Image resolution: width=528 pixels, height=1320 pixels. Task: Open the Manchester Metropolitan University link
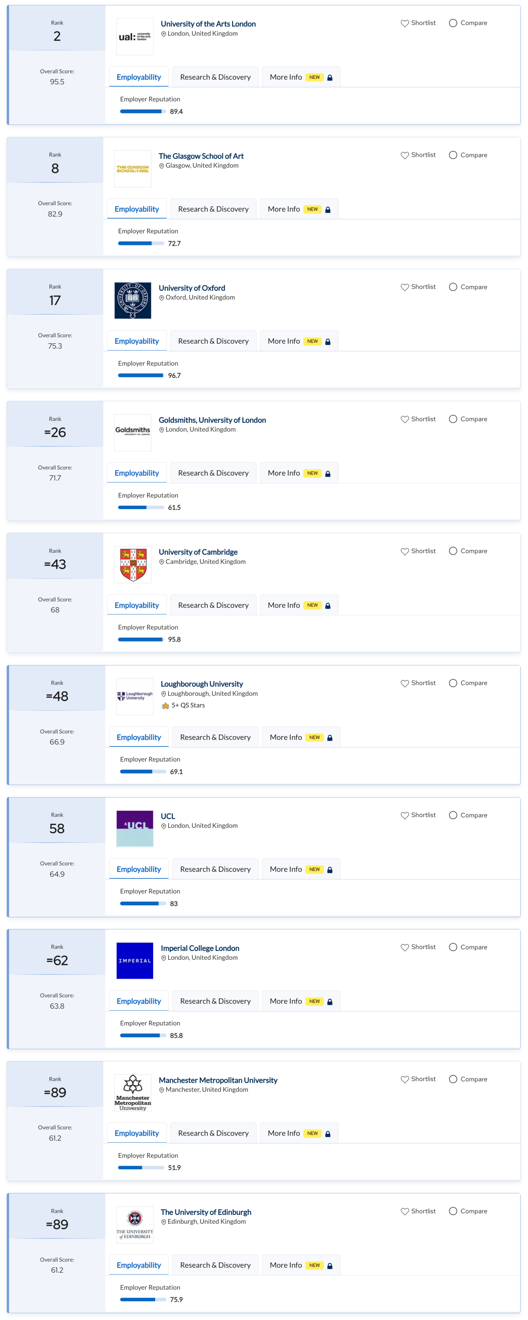(x=218, y=1080)
